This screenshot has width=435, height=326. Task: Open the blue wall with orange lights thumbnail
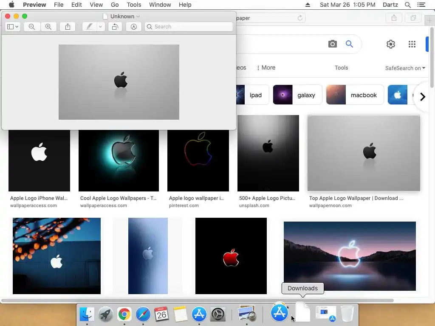pos(56,256)
